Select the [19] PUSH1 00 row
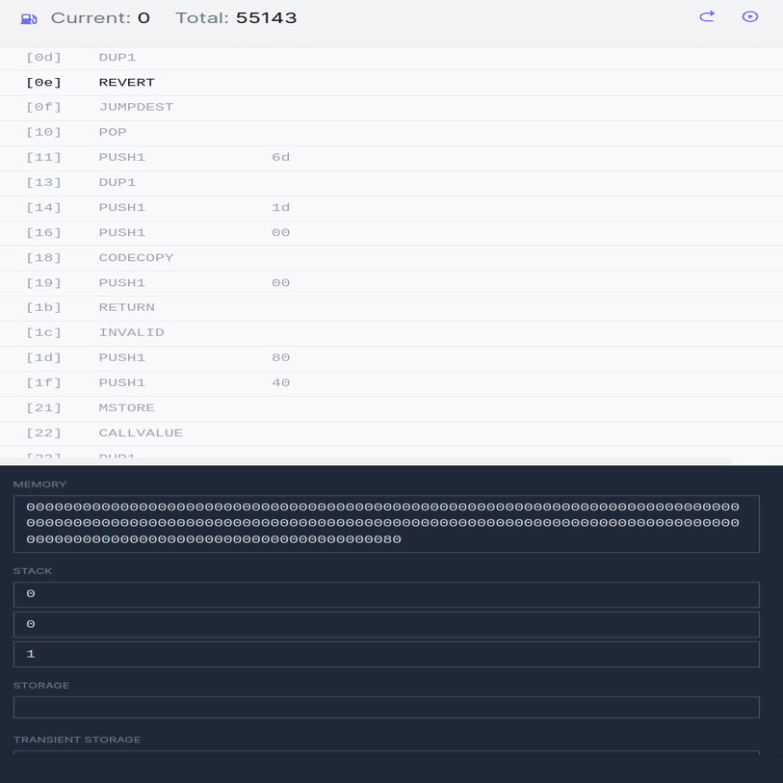 click(391, 283)
